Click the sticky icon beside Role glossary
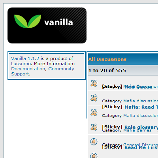Viewport: 158px width, 158px height. (x=94, y=127)
